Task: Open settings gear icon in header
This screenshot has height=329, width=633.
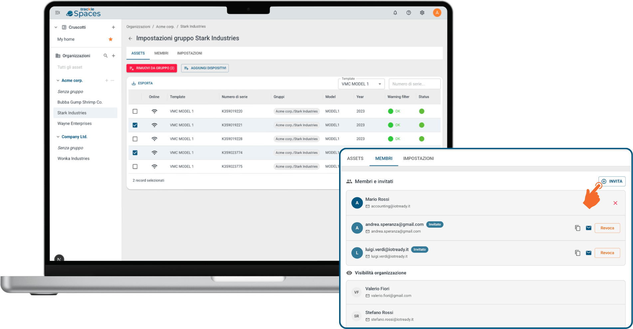Action: (x=422, y=13)
